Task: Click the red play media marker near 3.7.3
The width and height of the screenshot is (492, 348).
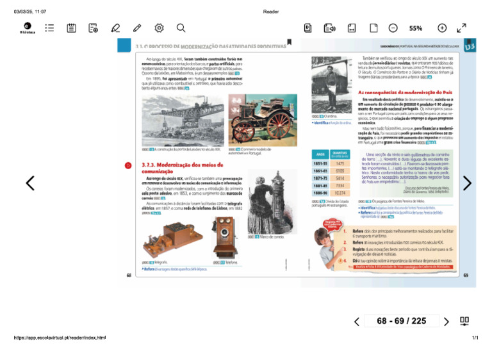Action: point(128,165)
